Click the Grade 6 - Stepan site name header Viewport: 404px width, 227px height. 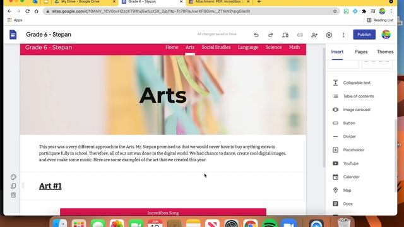point(49,47)
